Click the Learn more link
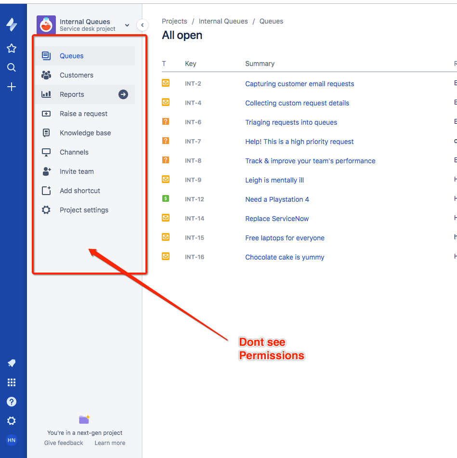Screen dimensions: 457x458 point(110,443)
